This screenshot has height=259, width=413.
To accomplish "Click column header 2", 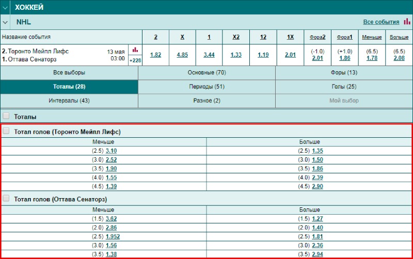I will (x=156, y=37).
